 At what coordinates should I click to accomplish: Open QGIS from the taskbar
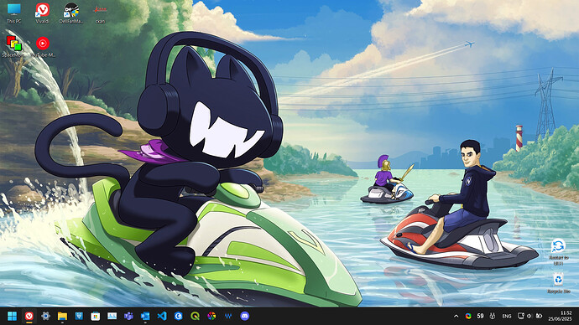195,316
